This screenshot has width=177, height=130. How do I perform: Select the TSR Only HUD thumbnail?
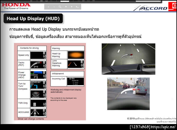(x=38, y=103)
